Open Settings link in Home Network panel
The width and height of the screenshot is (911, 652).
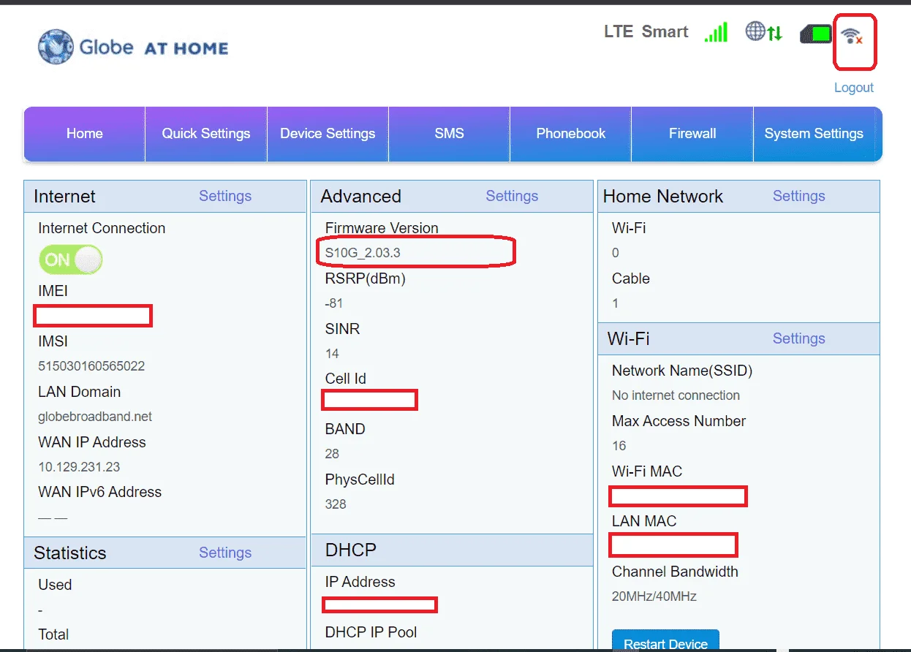(798, 196)
